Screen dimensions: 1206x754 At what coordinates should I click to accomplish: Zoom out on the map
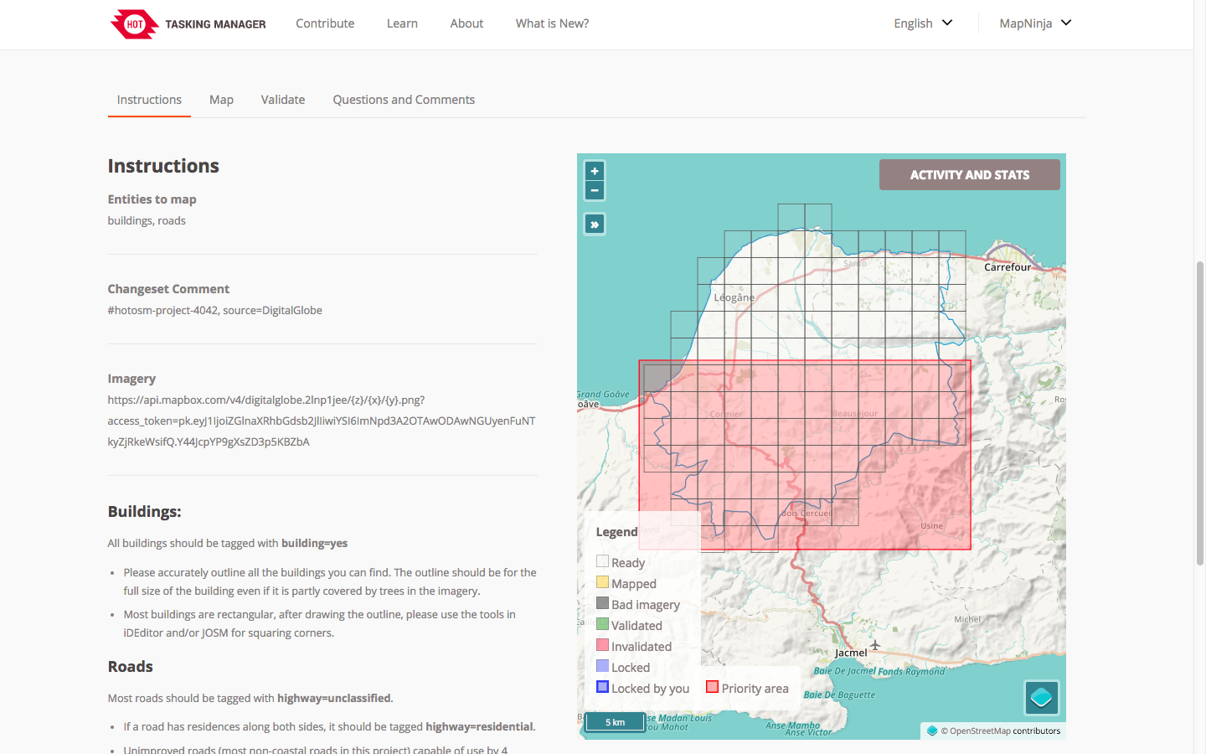(595, 190)
